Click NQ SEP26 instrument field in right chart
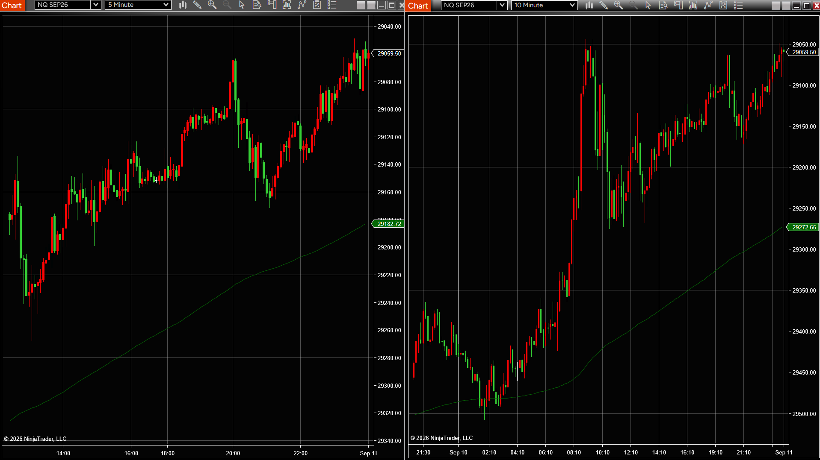 (469, 5)
